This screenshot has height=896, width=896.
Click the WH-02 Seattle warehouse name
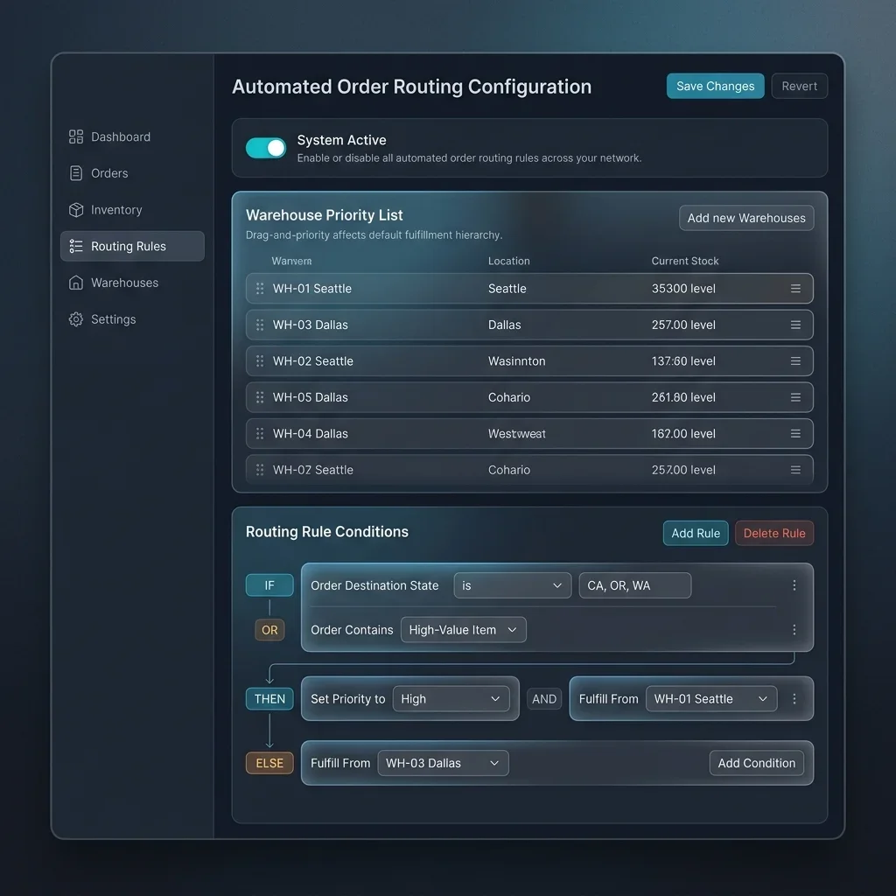(x=312, y=361)
